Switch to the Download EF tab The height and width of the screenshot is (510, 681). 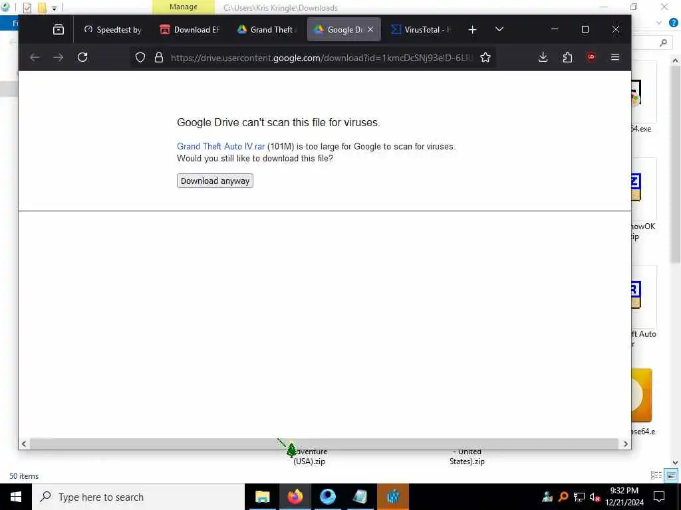point(190,29)
